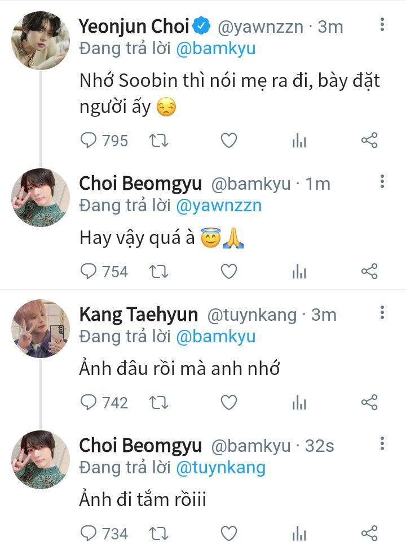
Task: Share Beomgyu's "Hay vậy quá à" tweet
Action: [x=369, y=272]
